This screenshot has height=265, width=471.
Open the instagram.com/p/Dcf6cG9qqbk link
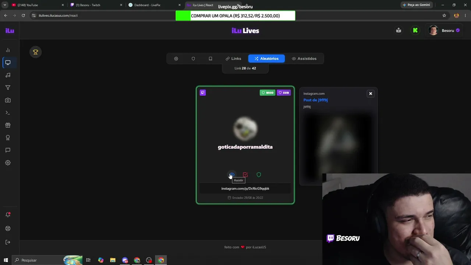pyautogui.click(x=245, y=188)
